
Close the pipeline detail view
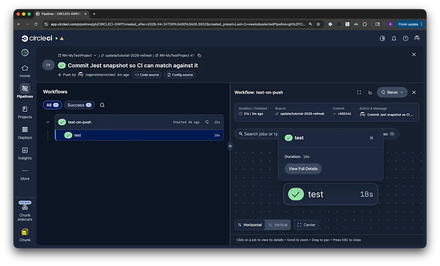pos(414,54)
